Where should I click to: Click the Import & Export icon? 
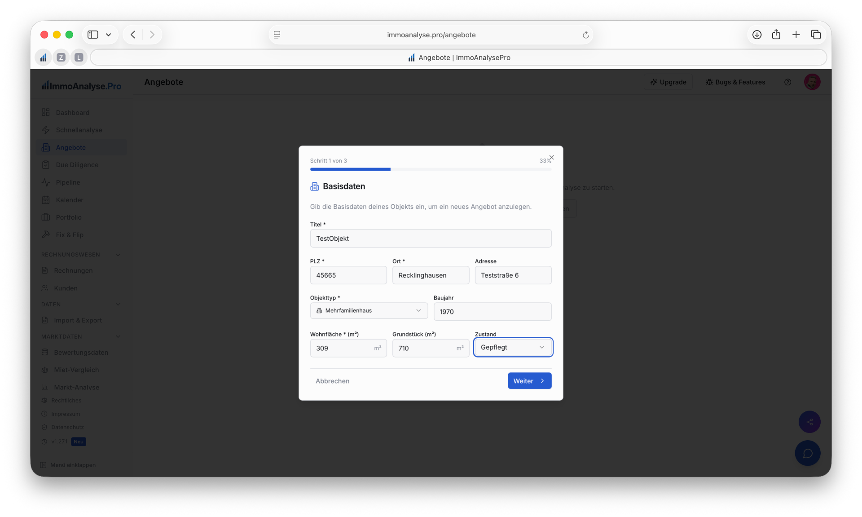click(x=44, y=320)
